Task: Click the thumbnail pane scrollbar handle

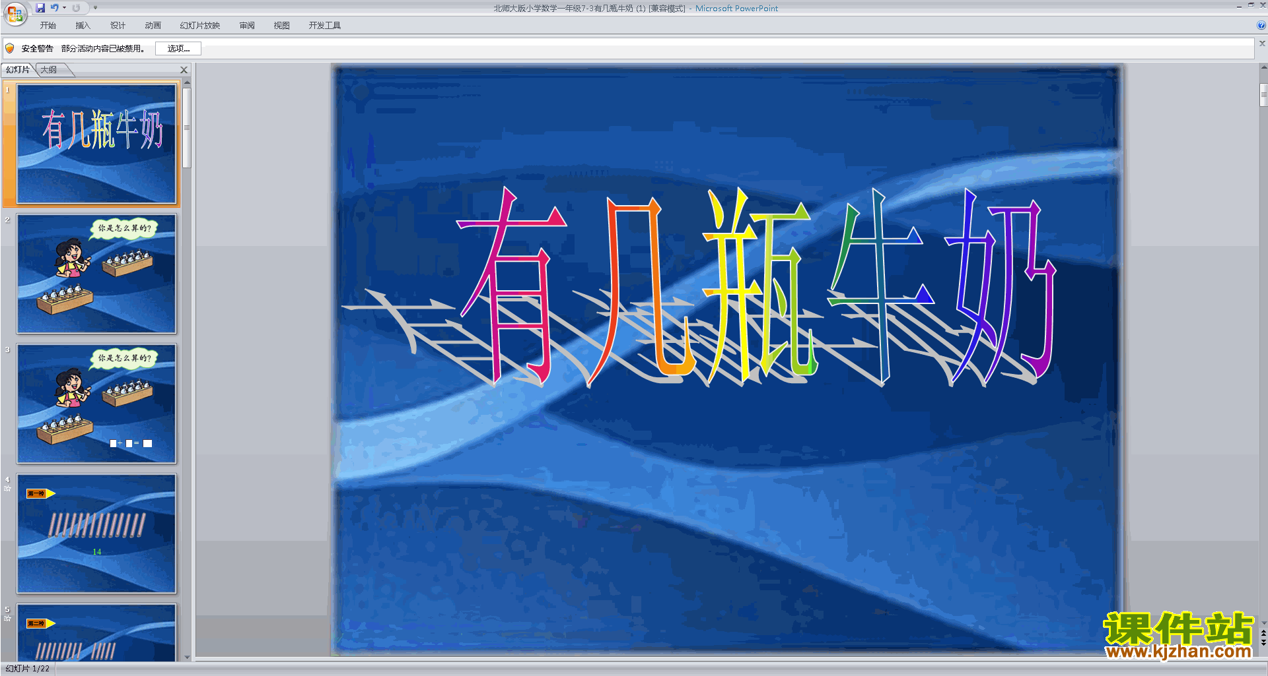Action: tap(187, 127)
